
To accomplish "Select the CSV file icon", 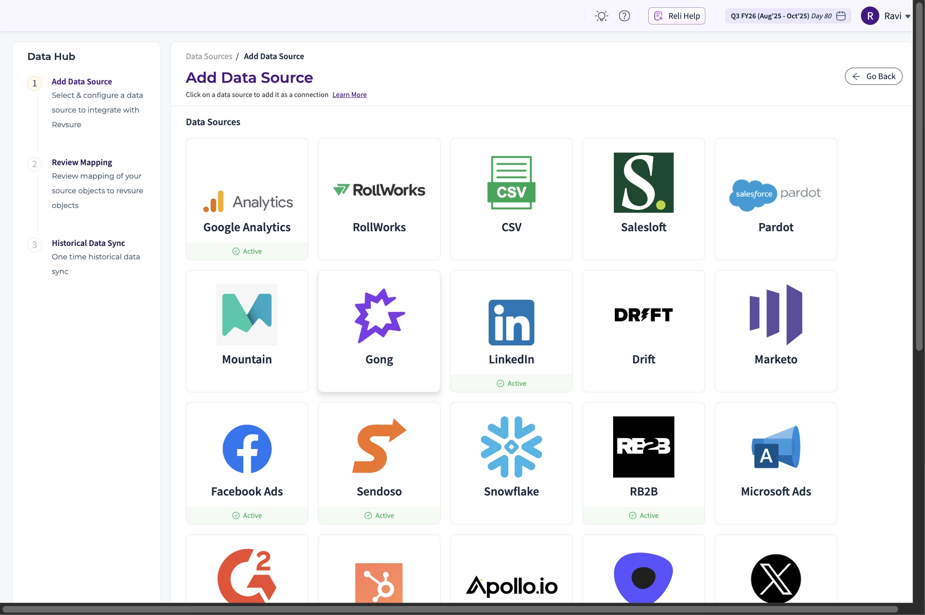I will click(511, 183).
